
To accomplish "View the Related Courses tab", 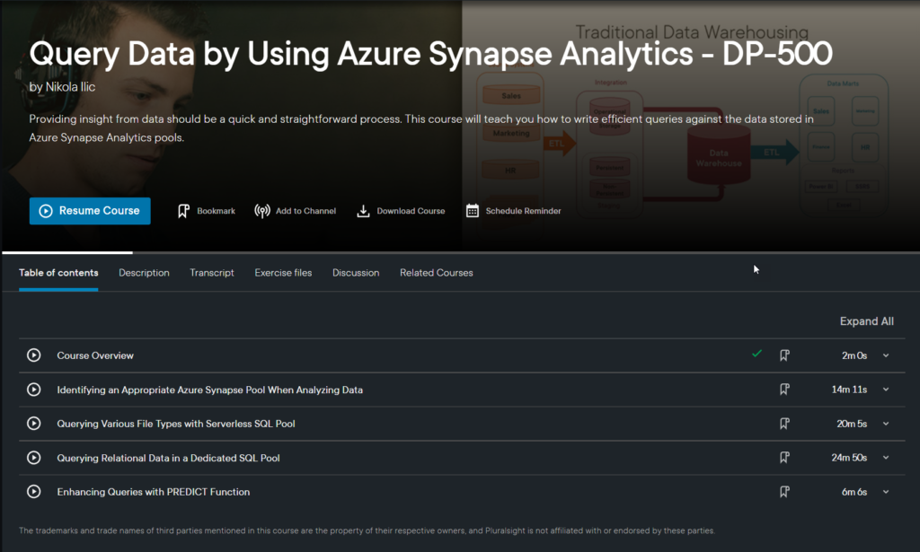I will [437, 273].
